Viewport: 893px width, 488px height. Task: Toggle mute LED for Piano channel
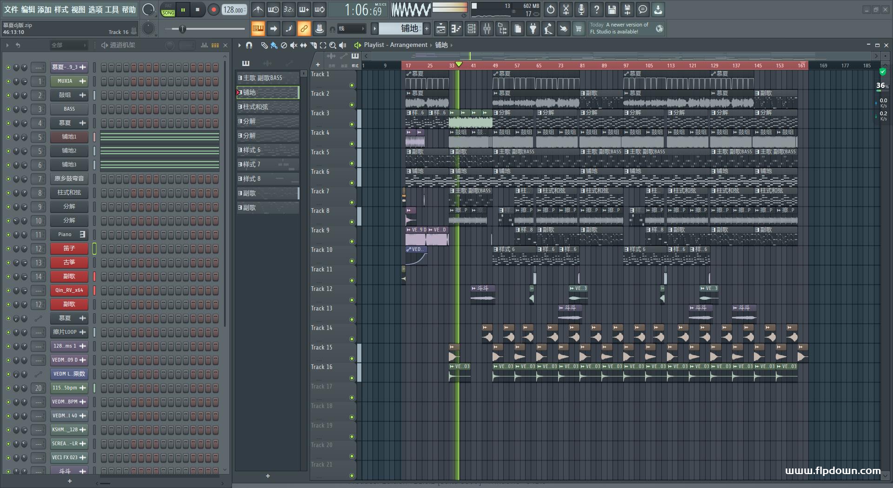[8, 235]
